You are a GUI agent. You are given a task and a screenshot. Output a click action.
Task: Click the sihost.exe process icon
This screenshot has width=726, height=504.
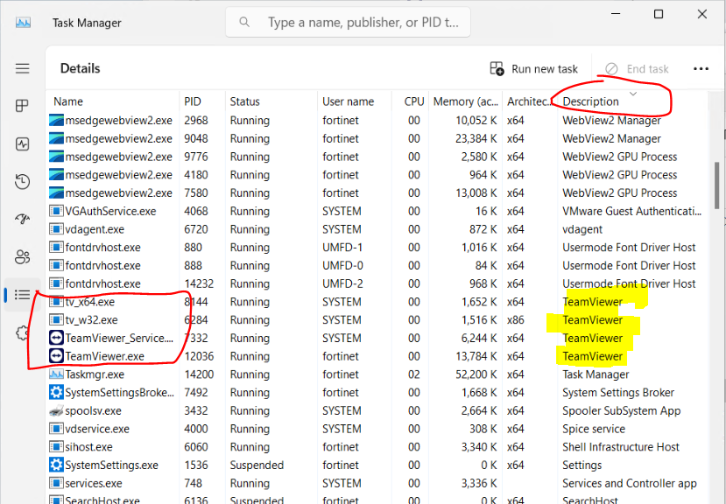[56, 446]
